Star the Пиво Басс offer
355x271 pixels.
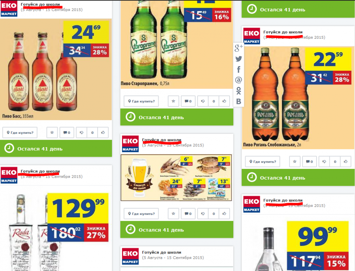click(x=52, y=133)
